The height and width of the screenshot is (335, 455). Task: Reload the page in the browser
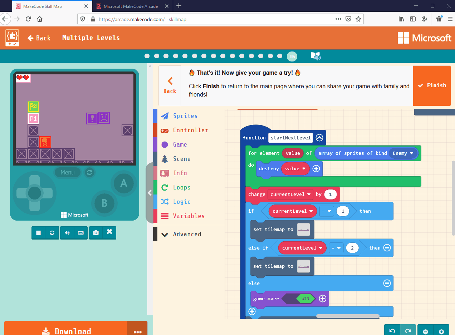28,19
